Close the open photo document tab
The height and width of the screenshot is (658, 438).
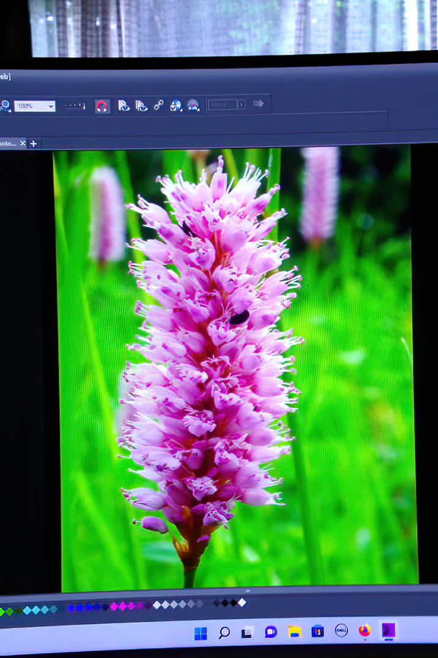[x=23, y=143]
